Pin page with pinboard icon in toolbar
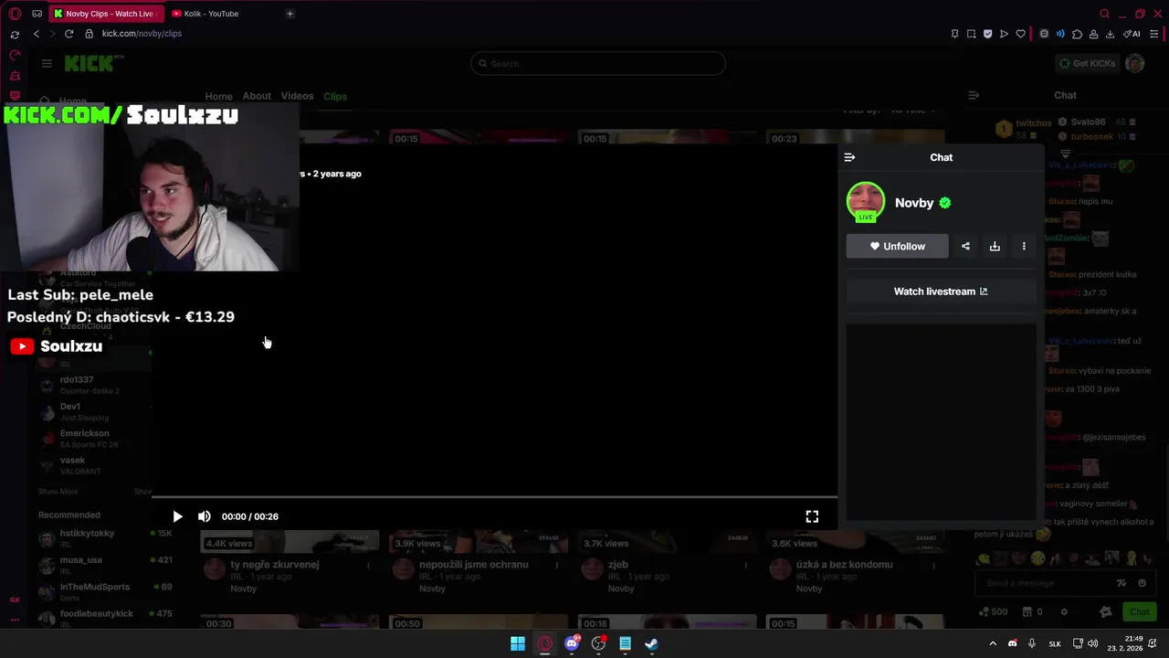 click(954, 34)
